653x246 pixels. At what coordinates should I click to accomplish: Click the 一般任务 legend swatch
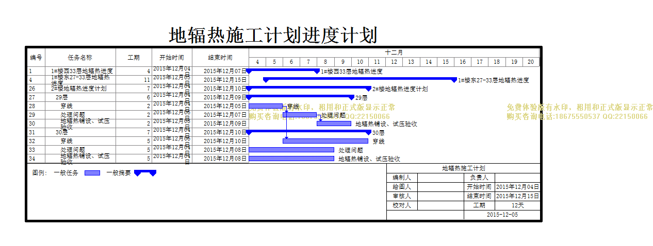tap(92, 173)
